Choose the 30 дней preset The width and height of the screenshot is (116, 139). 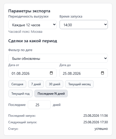point(54,84)
